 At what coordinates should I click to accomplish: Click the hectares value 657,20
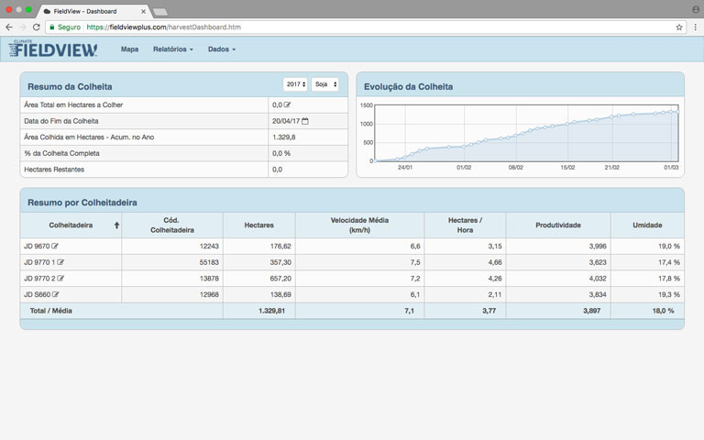point(280,279)
